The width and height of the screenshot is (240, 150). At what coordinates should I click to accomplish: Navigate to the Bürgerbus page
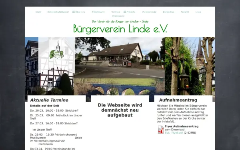tap(168, 12)
